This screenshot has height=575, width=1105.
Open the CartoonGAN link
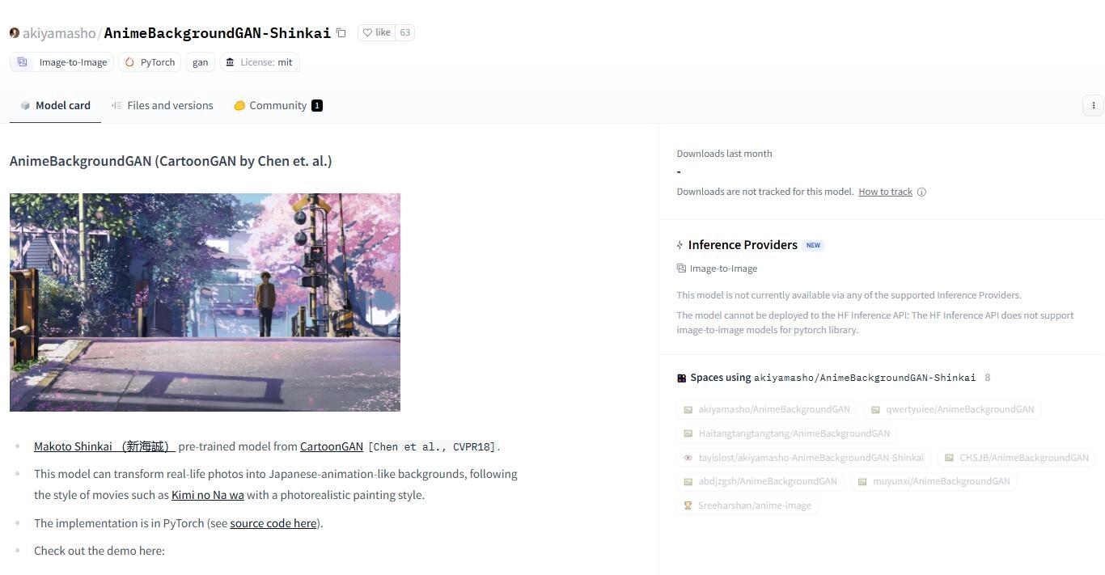click(332, 446)
